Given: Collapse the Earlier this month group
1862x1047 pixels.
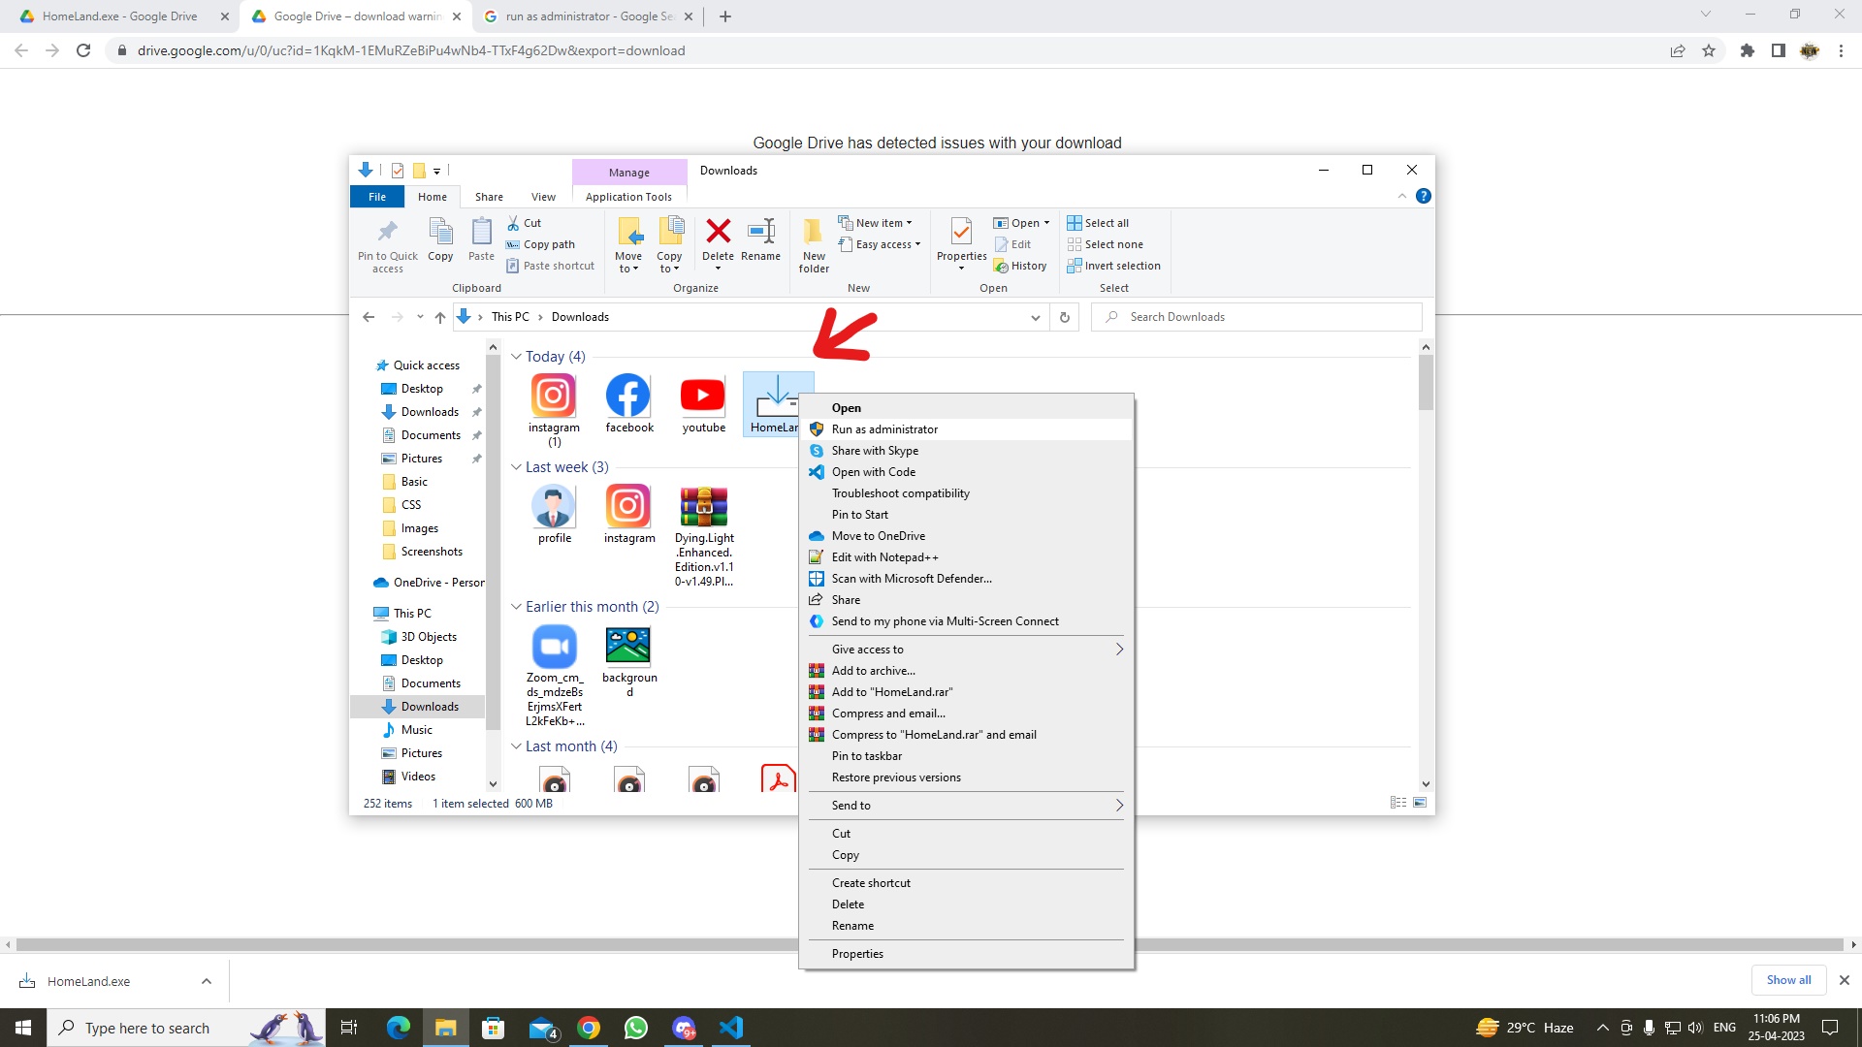Looking at the screenshot, I should click(516, 607).
